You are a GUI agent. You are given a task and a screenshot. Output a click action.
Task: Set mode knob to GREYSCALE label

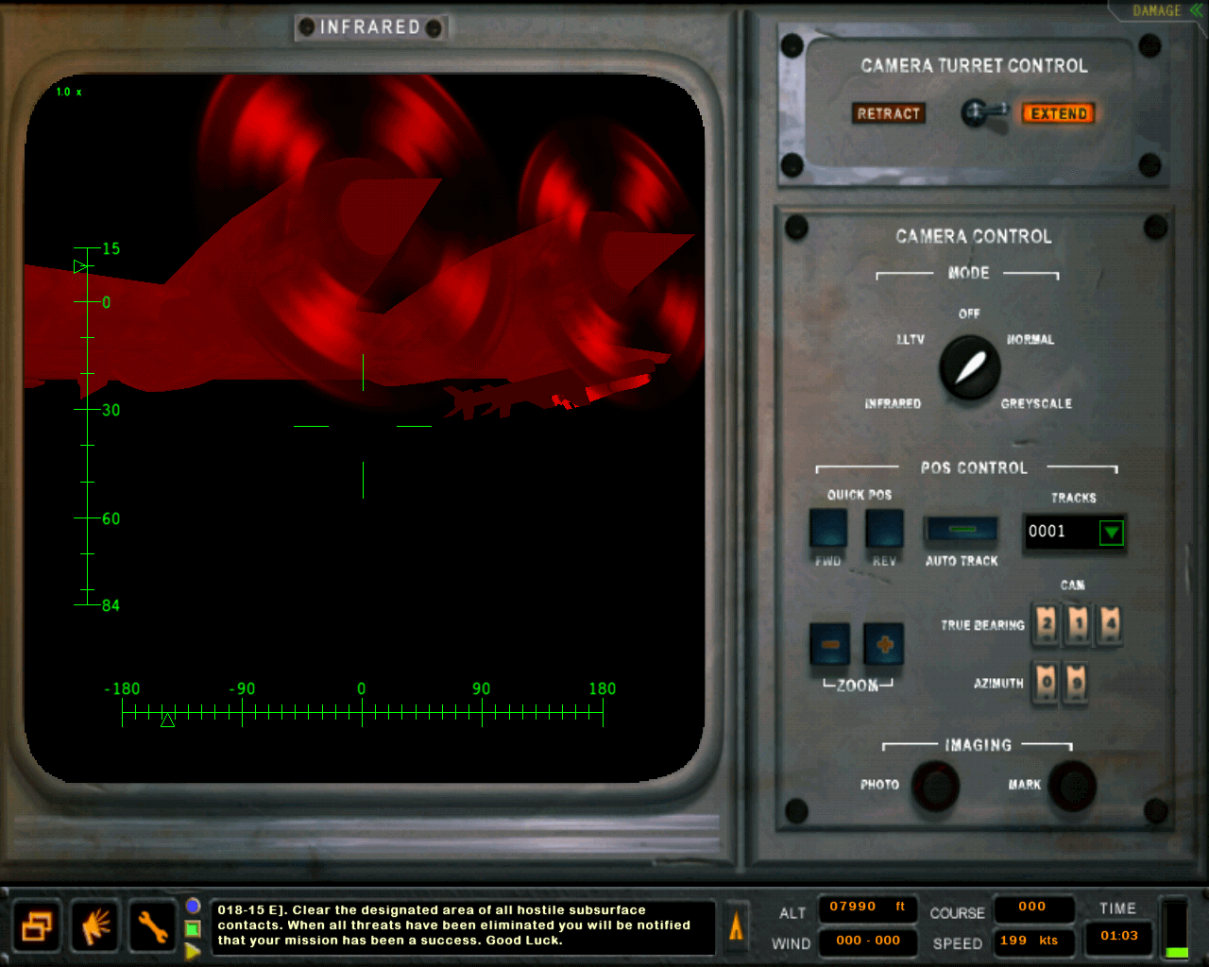coord(1036,403)
